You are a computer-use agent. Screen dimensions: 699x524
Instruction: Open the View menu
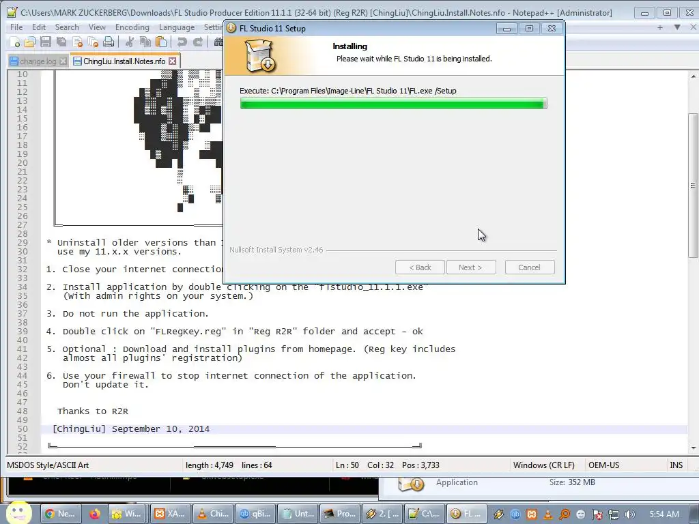point(97,27)
